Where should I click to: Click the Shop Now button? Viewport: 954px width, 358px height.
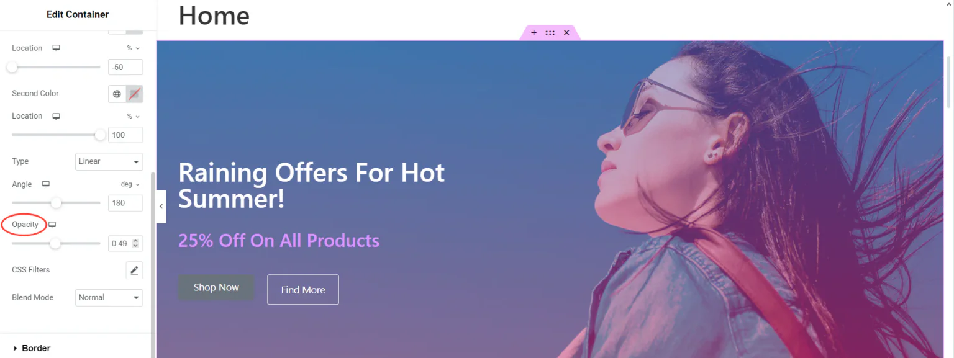coord(216,288)
